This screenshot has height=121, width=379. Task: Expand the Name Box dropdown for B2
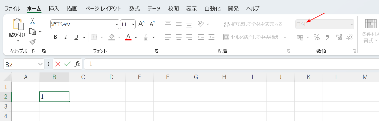coord(40,64)
